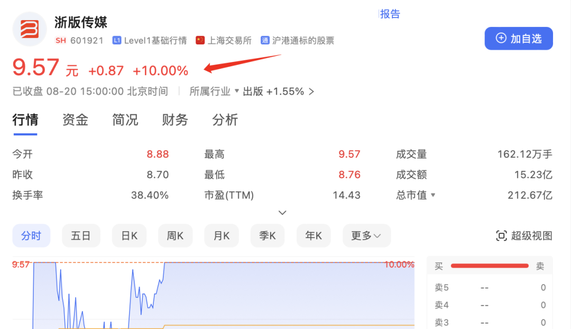Click the 上海交易所 exchange label
The height and width of the screenshot is (329, 571).
tap(229, 40)
